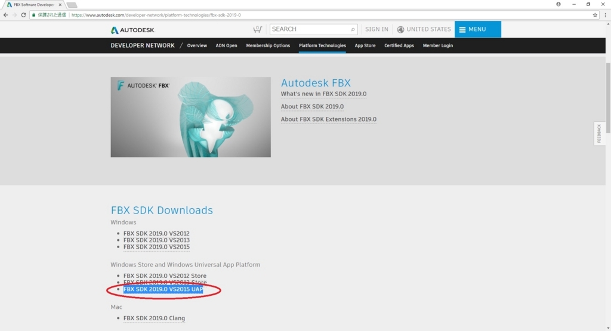Open the Chrome user profile icon

558,4
